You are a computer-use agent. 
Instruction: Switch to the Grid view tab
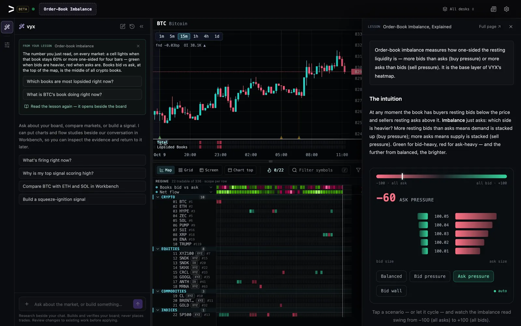pos(186,170)
